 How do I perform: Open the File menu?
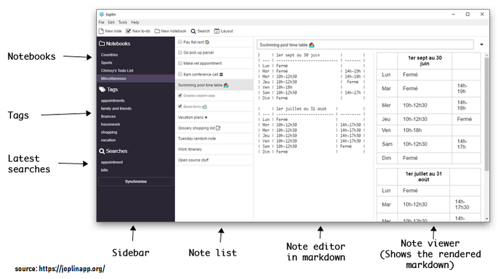click(x=101, y=22)
